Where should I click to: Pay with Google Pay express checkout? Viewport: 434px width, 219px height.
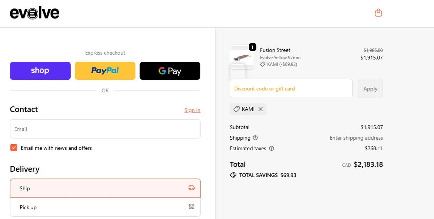(x=170, y=71)
